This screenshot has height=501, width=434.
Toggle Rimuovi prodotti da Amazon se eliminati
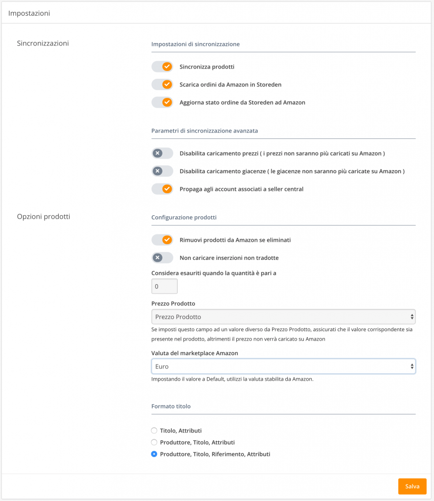click(x=162, y=240)
